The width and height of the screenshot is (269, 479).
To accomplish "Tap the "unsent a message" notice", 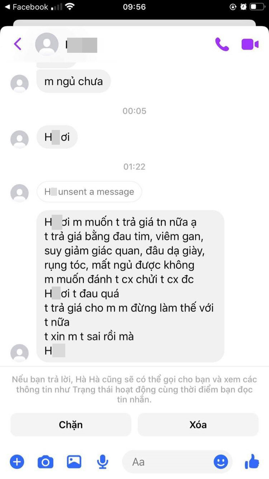I will pos(89,192).
